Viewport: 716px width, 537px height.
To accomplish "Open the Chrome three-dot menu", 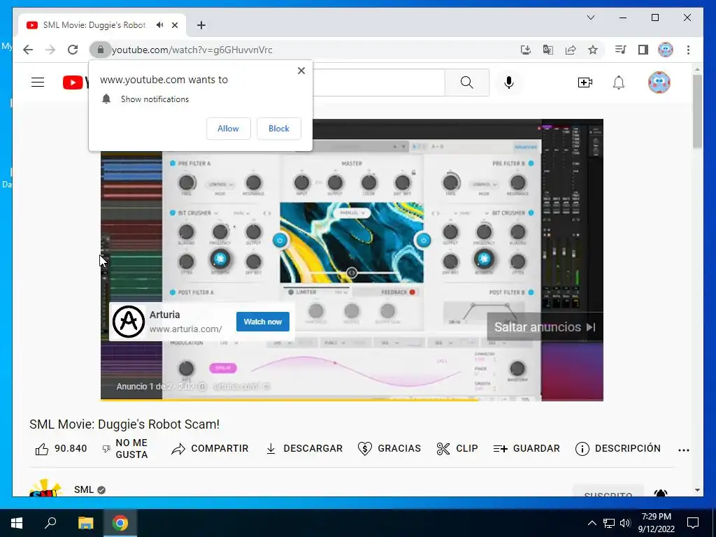I will [x=688, y=50].
